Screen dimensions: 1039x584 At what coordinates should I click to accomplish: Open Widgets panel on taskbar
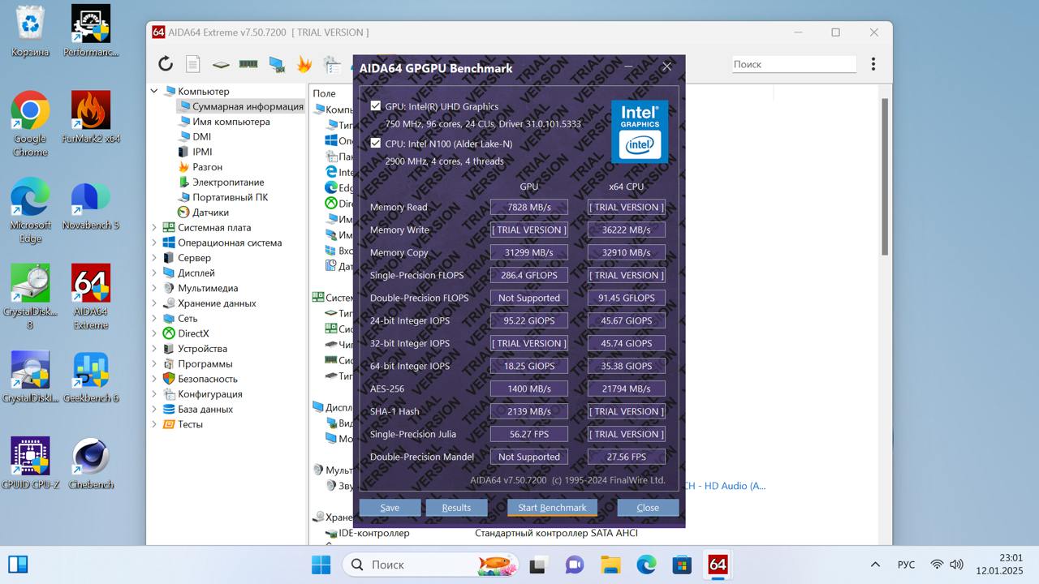[18, 564]
